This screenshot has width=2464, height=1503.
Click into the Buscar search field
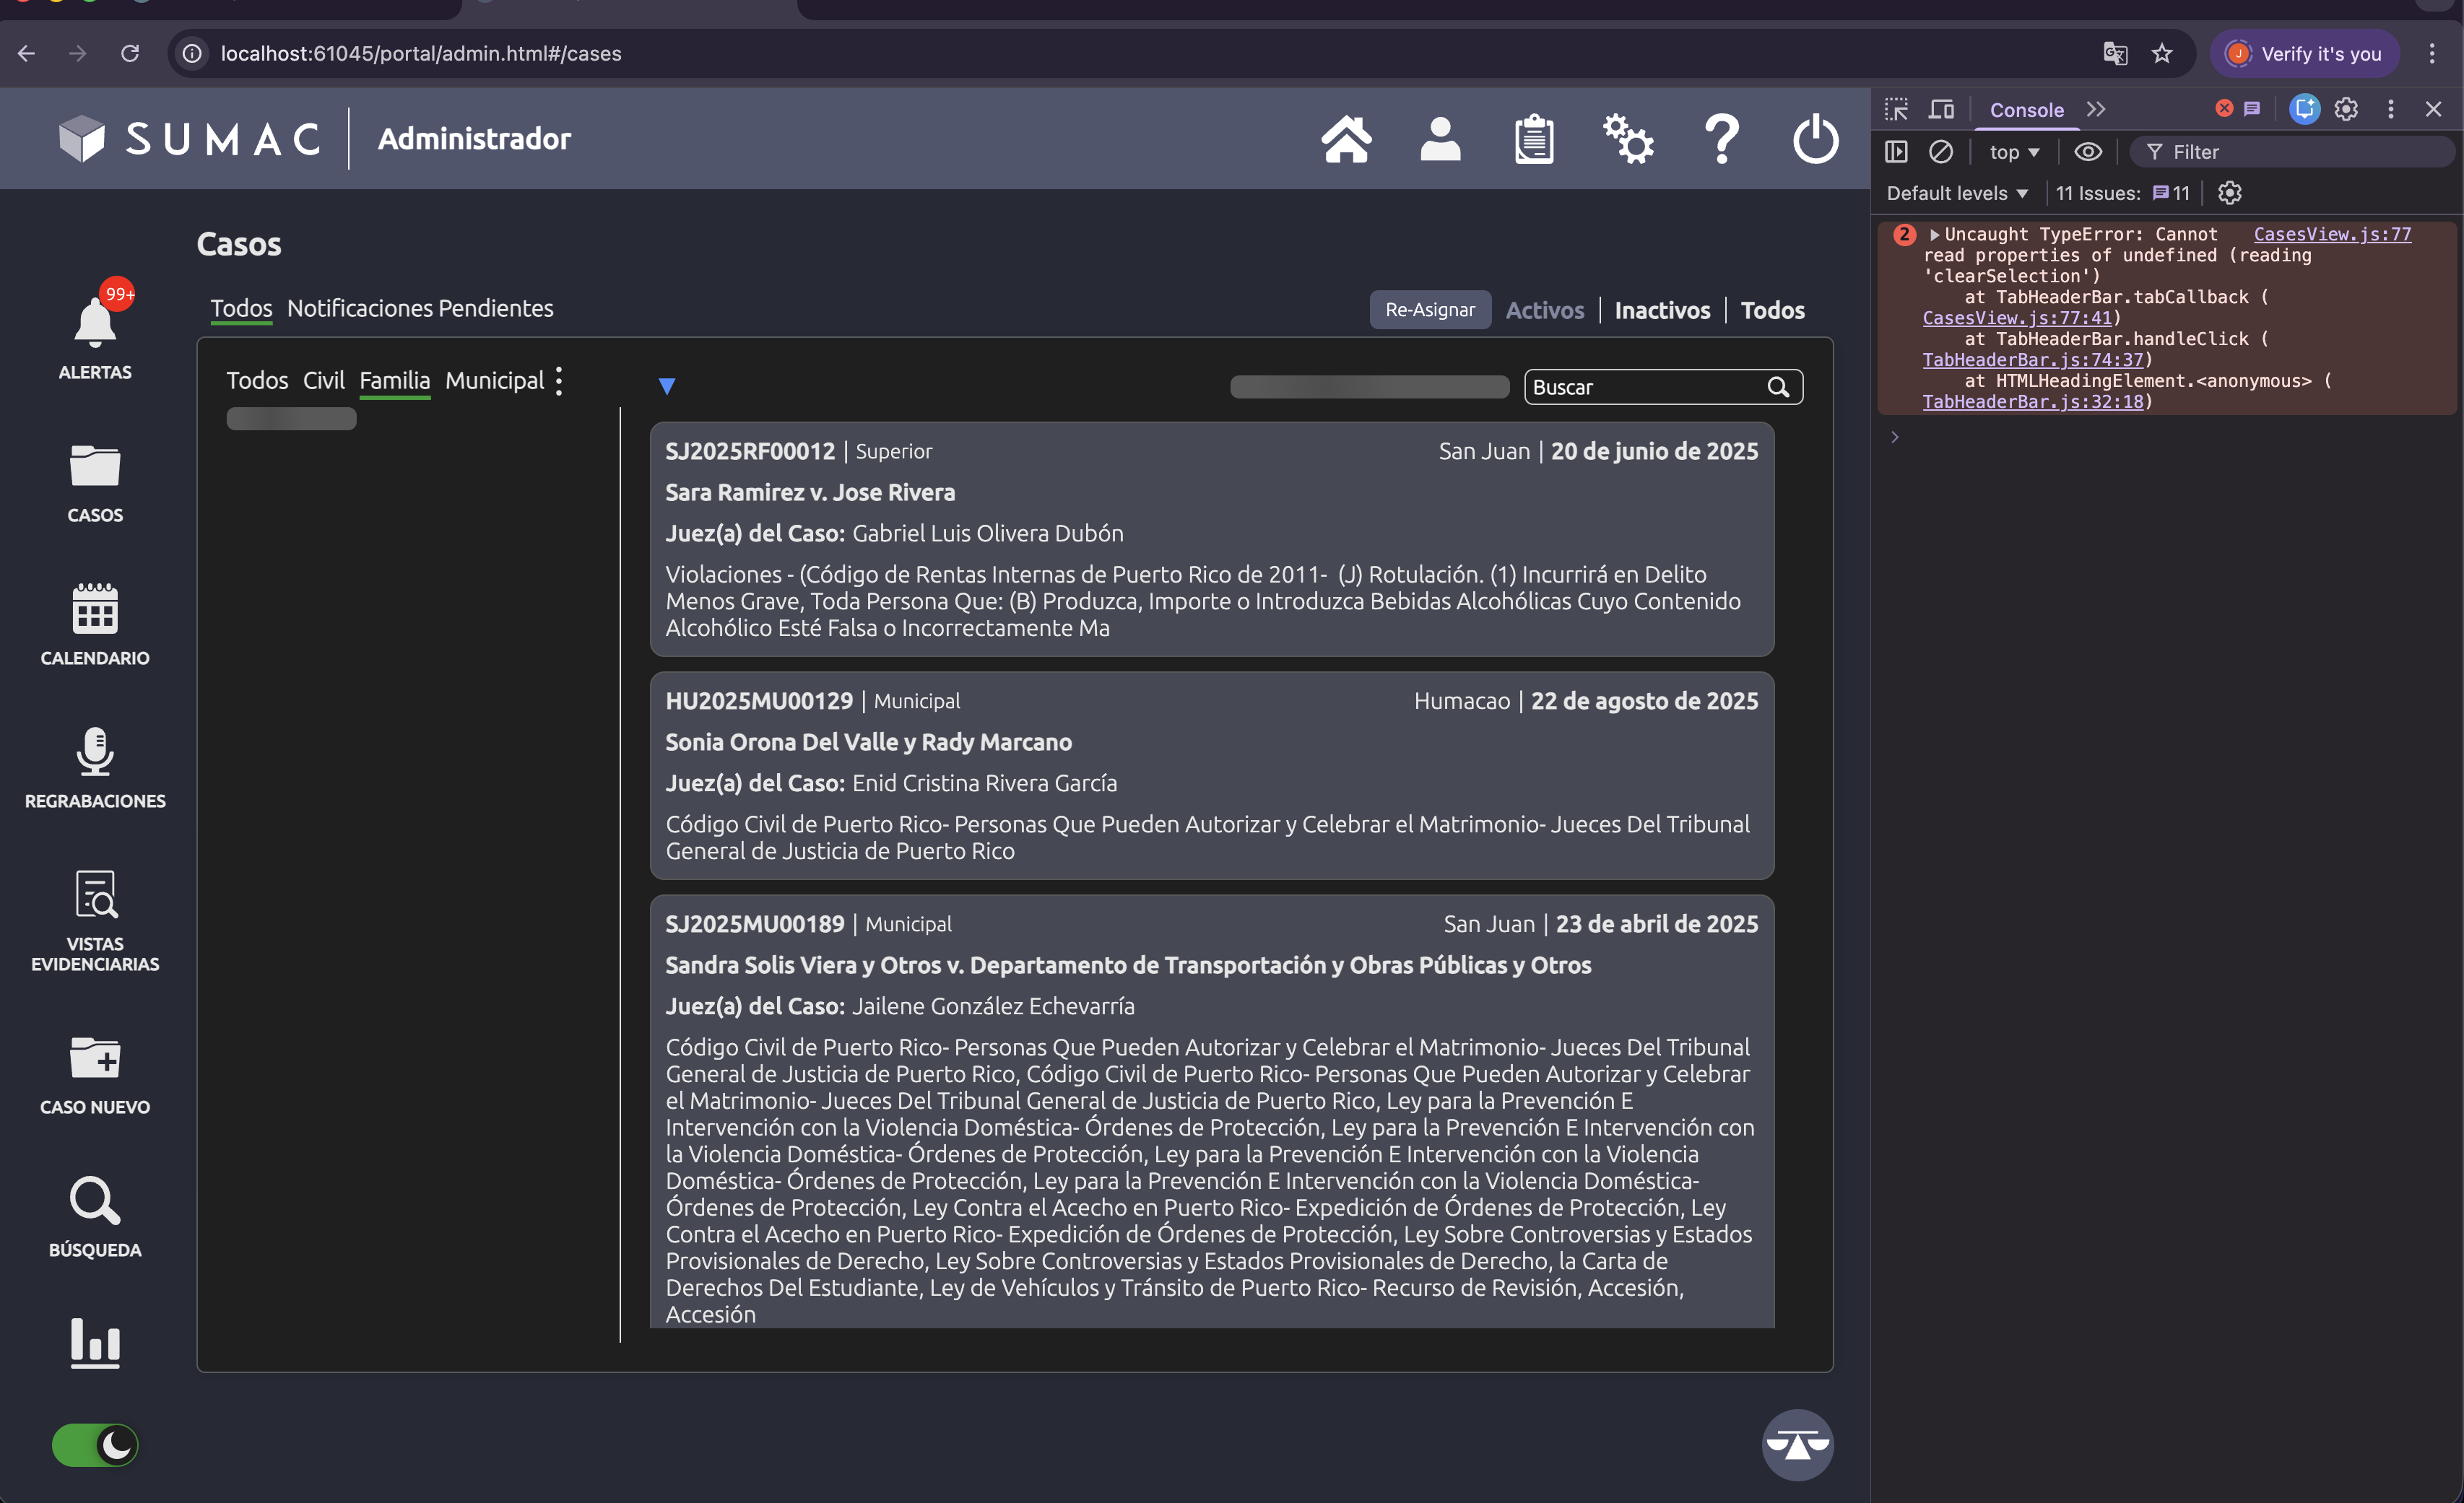click(1645, 387)
